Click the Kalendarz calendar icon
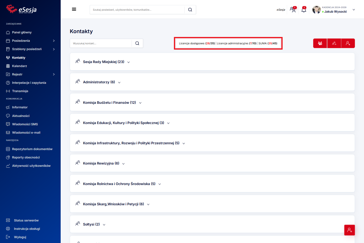This screenshot has height=243, width=364. (8, 66)
